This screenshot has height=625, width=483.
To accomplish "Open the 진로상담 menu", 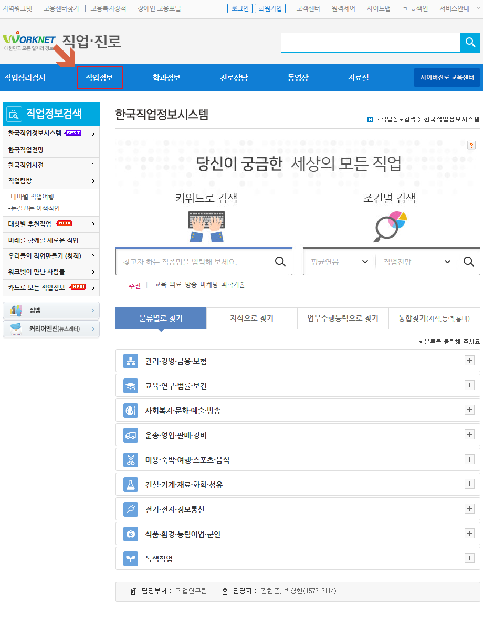I will (x=234, y=78).
